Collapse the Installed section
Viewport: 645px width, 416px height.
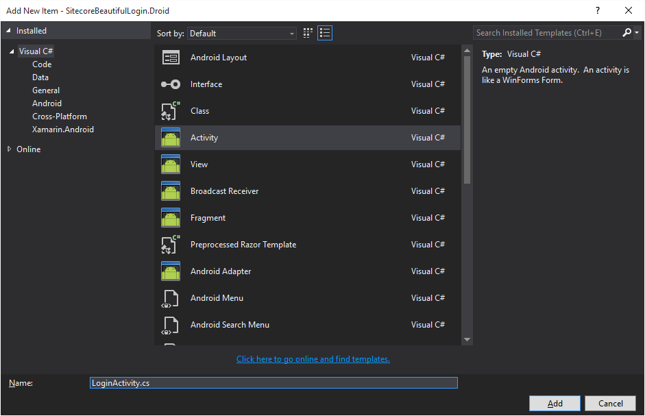tap(8, 30)
